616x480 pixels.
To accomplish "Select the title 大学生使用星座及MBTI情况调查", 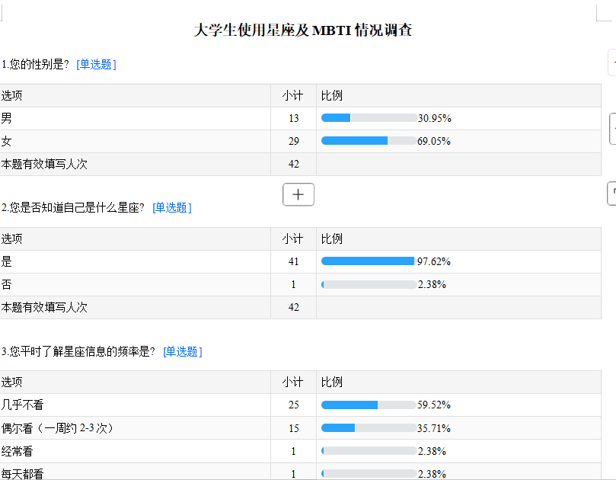I will tap(303, 30).
